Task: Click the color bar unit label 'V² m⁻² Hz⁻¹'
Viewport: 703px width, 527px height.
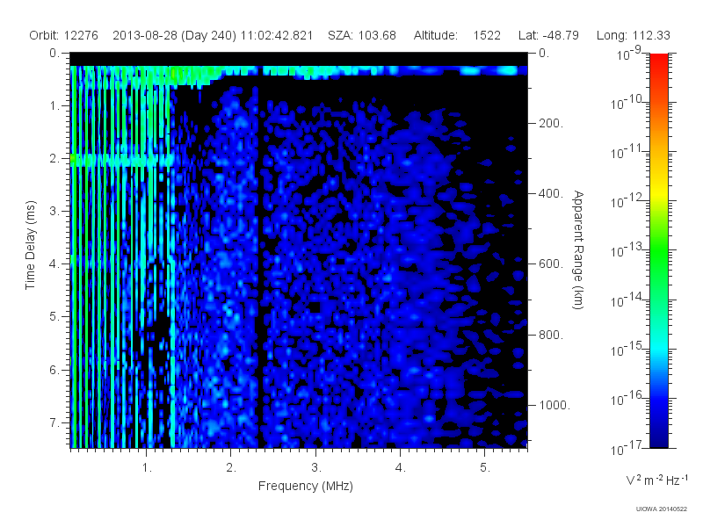Action: (656, 480)
